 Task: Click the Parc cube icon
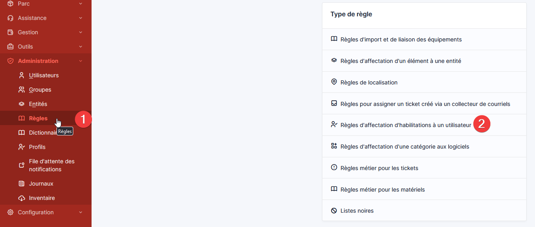click(10, 4)
